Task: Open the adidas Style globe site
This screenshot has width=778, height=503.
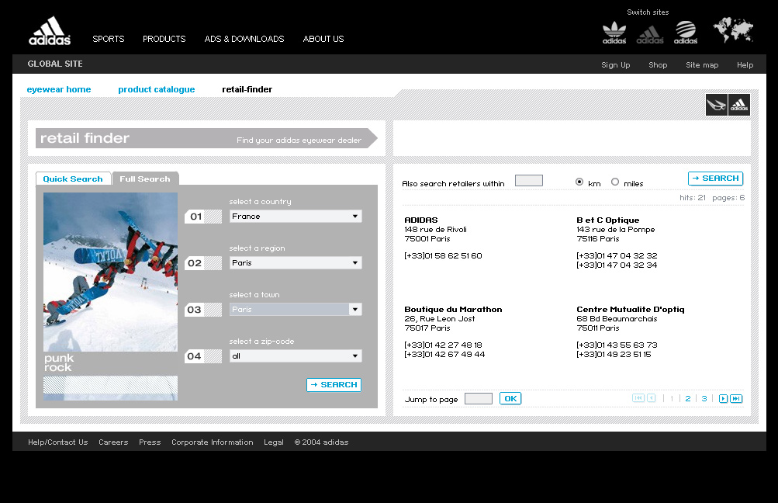Action: (x=685, y=33)
